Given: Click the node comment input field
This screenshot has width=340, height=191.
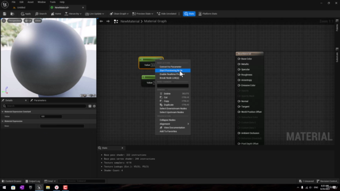Looking at the screenshot, I should (x=173, y=86).
